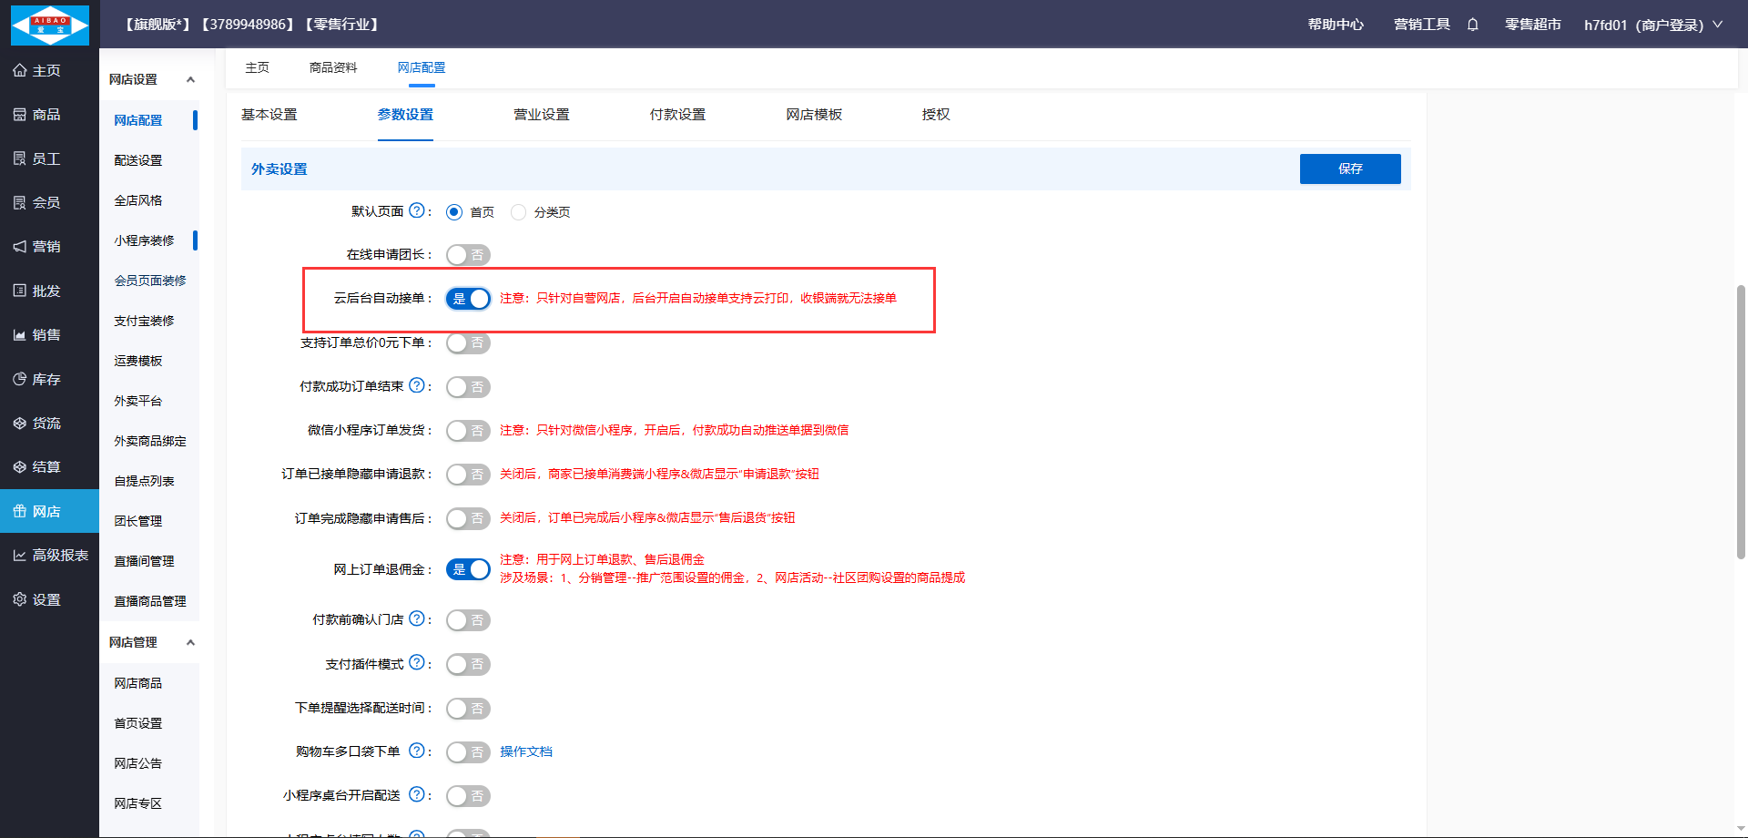Image resolution: width=1748 pixels, height=838 pixels.
Task: Collapse the 网店管理 menu group
Action: (190, 642)
